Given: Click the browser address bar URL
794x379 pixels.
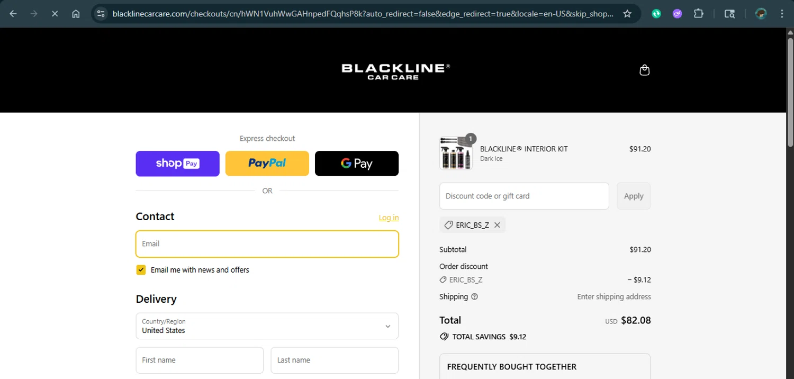Looking at the screenshot, I should click(x=363, y=14).
